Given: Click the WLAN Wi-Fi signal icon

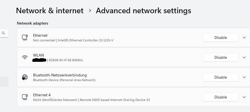Looking at the screenshot, I should click(25, 57).
